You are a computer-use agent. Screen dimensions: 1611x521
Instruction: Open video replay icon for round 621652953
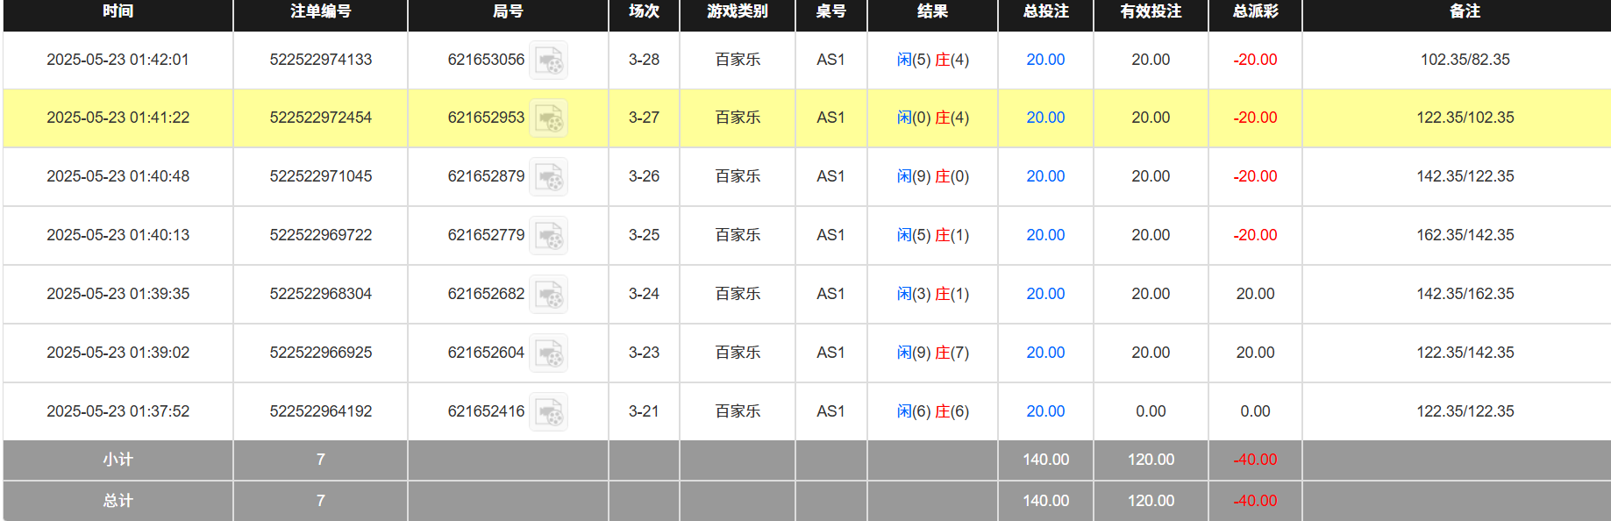(x=549, y=118)
